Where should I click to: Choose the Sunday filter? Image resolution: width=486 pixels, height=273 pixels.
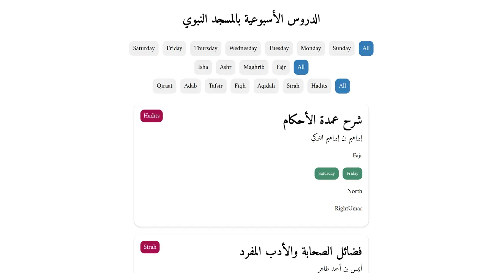(x=342, y=48)
